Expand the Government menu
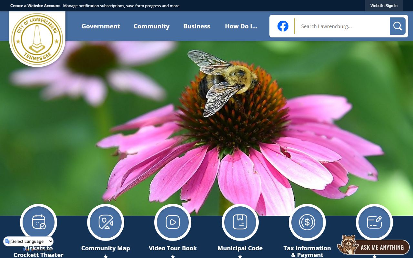The height and width of the screenshot is (258, 413). coord(101,26)
